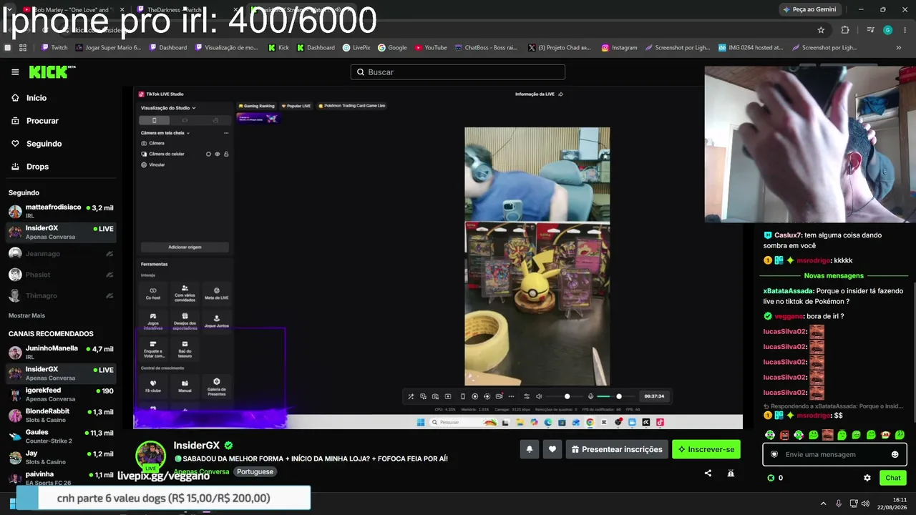
Task: Open Meta de LIVE tool
Action: pyautogui.click(x=217, y=293)
